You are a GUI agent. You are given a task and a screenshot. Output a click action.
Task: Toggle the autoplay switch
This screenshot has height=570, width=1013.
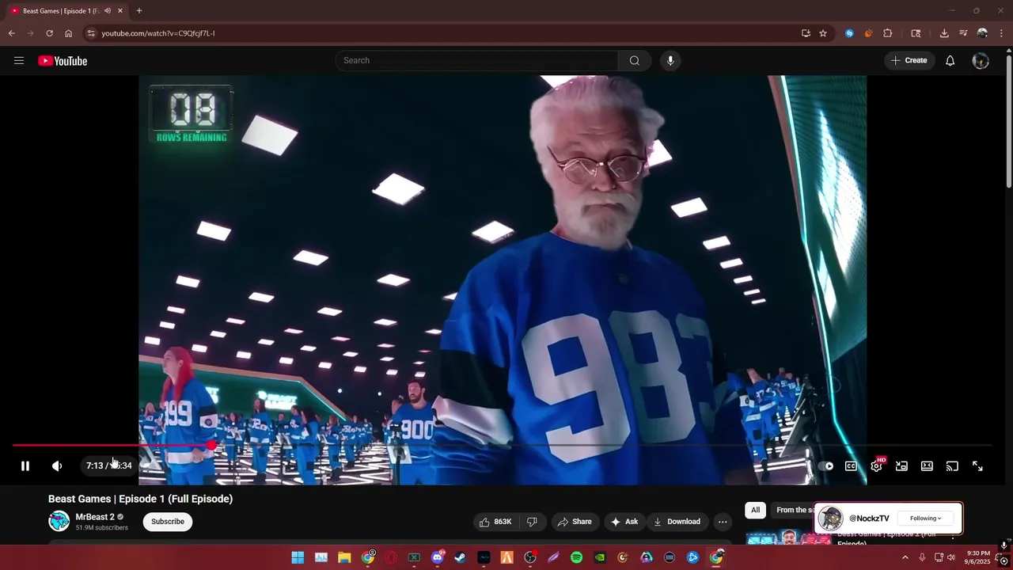(x=825, y=466)
